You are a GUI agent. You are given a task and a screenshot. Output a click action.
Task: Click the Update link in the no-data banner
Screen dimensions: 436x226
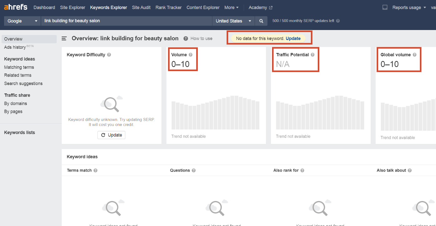pyautogui.click(x=293, y=38)
